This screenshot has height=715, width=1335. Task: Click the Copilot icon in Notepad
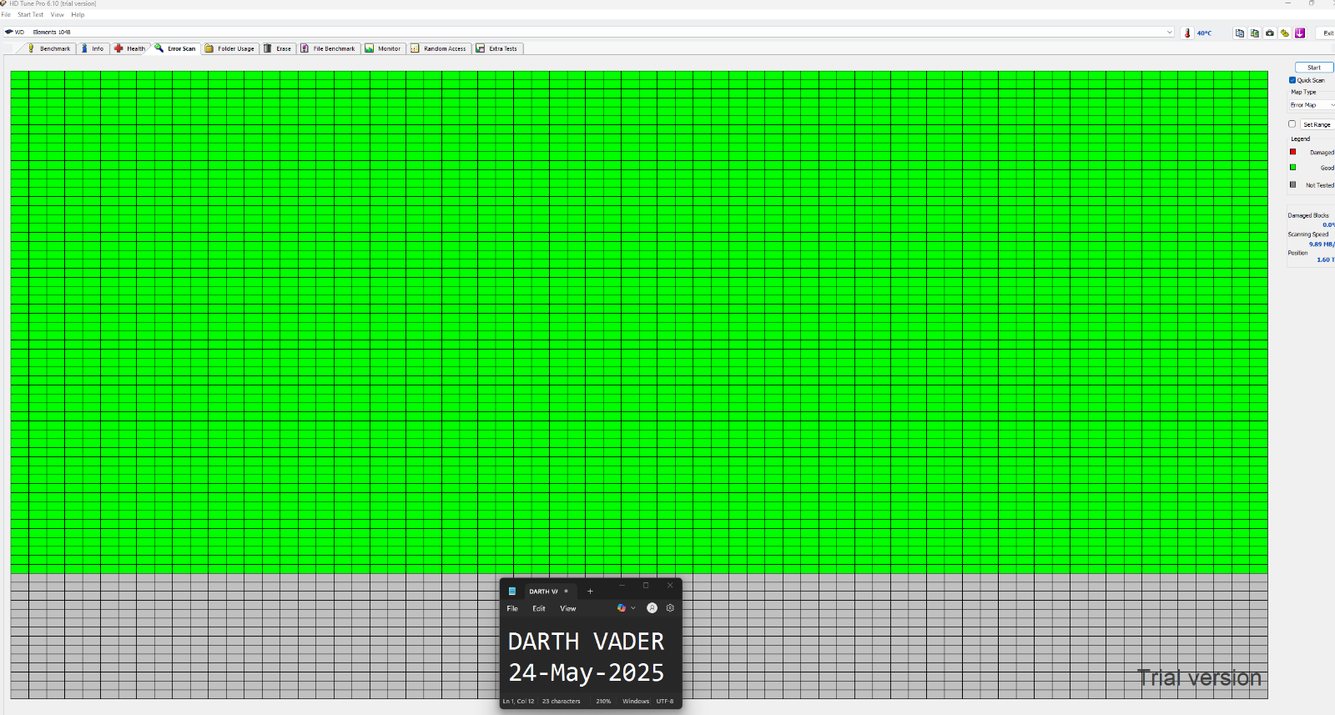[621, 608]
